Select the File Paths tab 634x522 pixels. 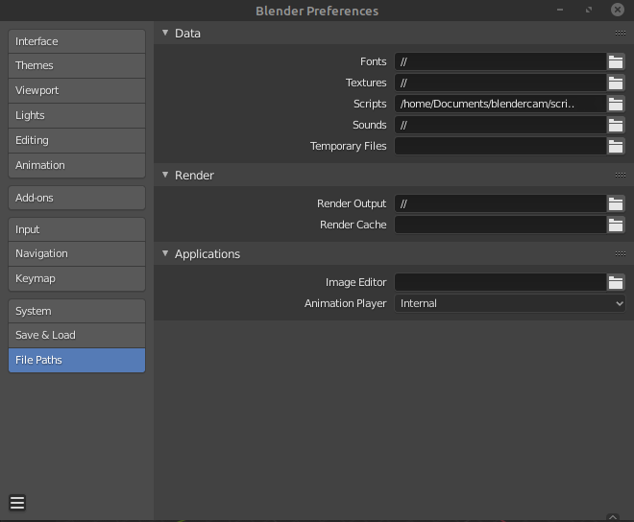click(x=77, y=361)
